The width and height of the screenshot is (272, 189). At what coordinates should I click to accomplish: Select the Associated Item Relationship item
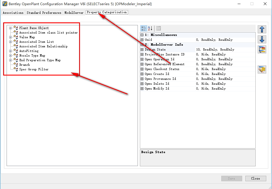pos(43,46)
